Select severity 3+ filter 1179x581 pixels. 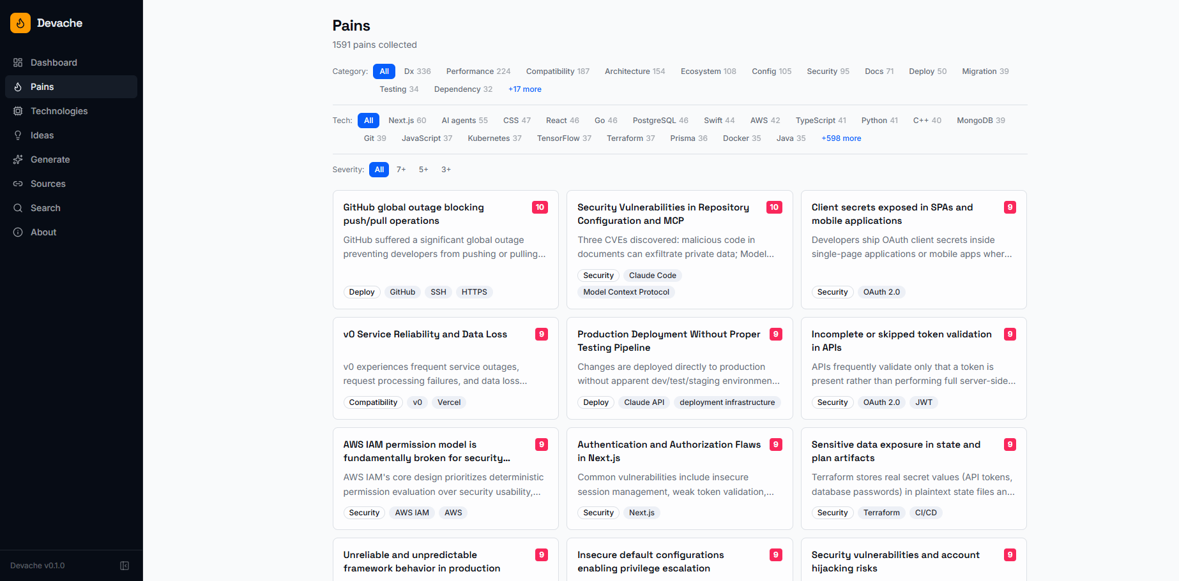point(446,170)
